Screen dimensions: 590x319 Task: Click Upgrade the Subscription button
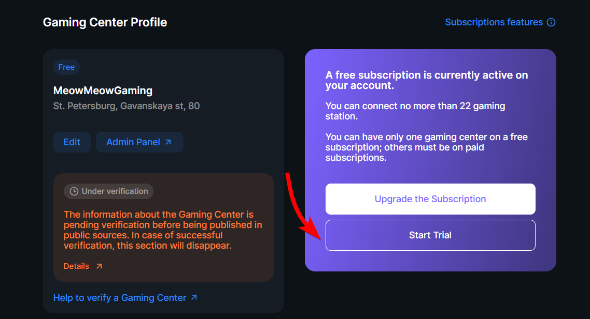click(x=430, y=199)
